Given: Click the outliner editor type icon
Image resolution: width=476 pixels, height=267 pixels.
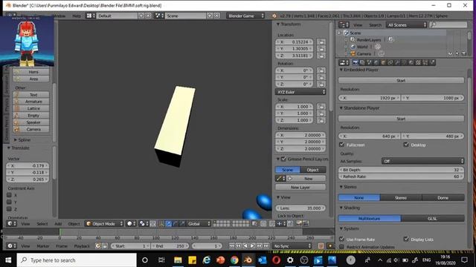Looking at the screenshot, I should click(344, 24).
